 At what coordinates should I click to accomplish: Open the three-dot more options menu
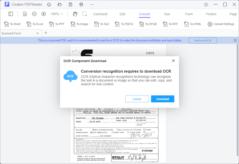[92, 4]
